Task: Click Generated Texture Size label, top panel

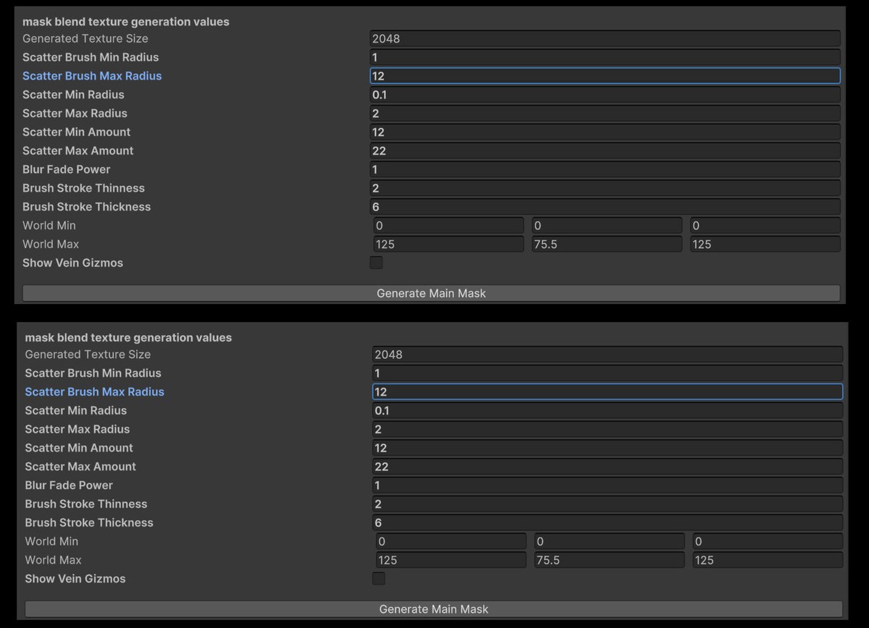Action: pyautogui.click(x=85, y=38)
